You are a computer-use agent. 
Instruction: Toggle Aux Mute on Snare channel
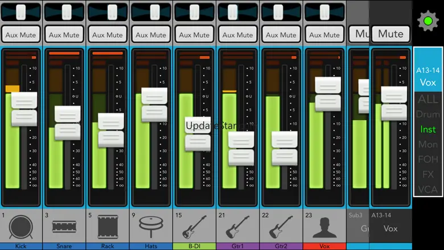point(64,35)
